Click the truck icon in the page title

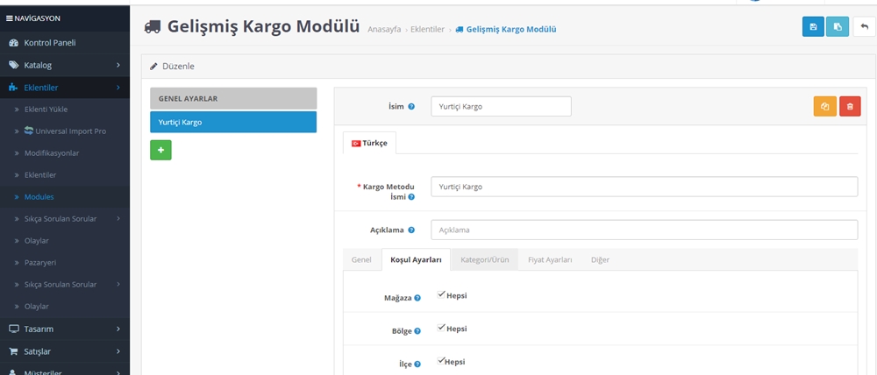click(152, 27)
